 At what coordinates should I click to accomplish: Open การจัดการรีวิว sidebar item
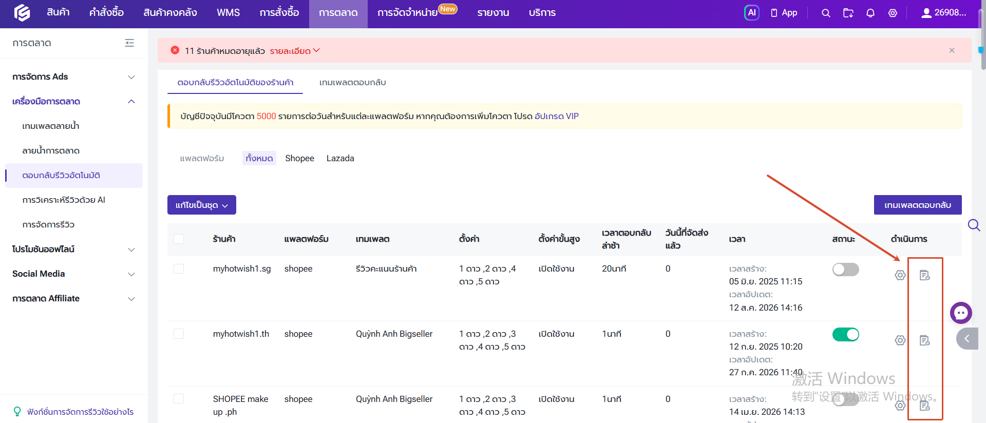pyautogui.click(x=74, y=225)
